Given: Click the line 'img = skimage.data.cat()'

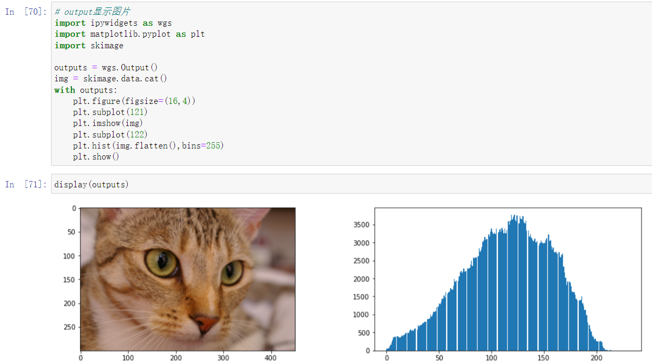Looking at the screenshot, I should (110, 79).
